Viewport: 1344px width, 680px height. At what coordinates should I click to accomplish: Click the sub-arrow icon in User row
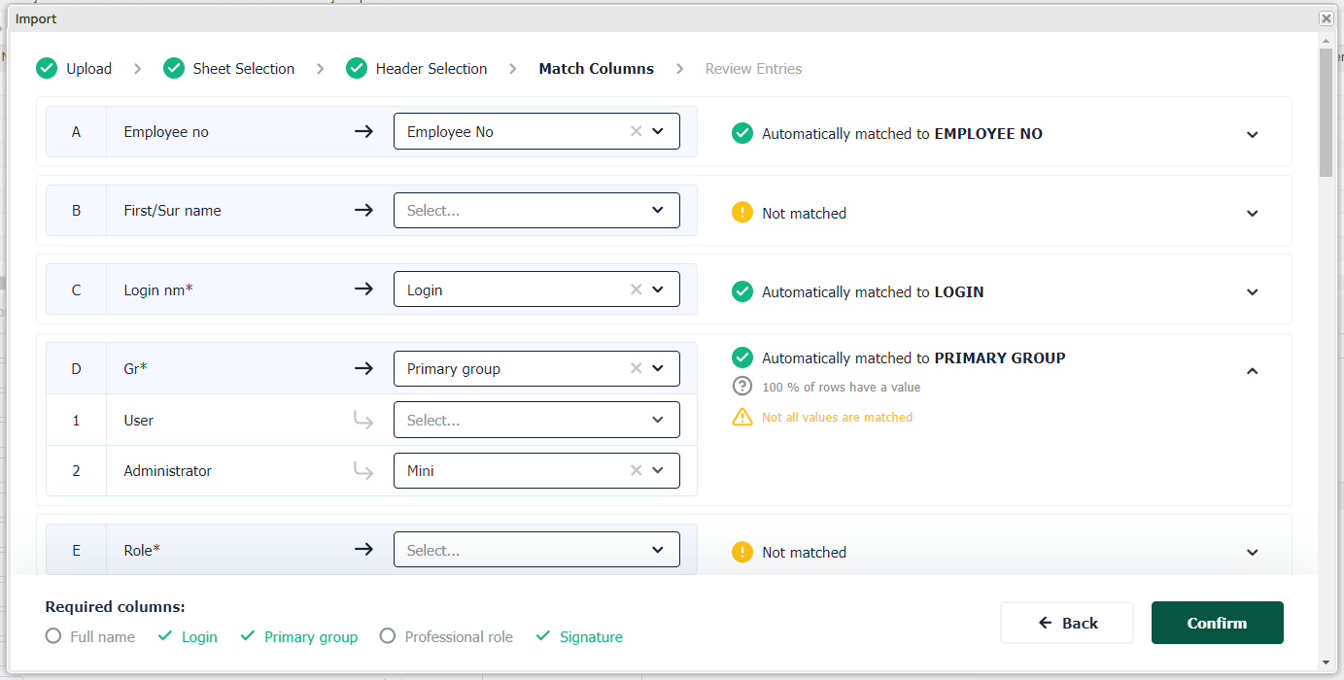click(363, 420)
